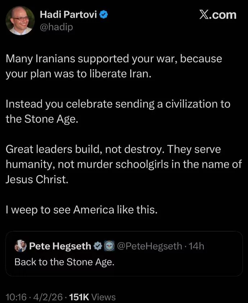Go to the @hadip handle
Viewport: 248px width, 303px height.
[x=56, y=27]
